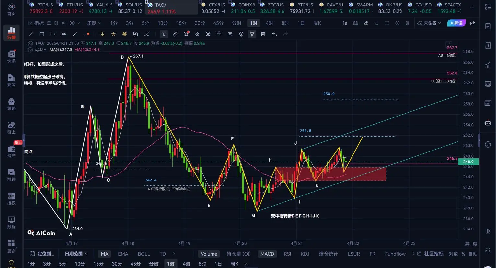496x268 pixels.
Task: Select the 15分 timeframe in top bar
Action: [x=181, y=23]
